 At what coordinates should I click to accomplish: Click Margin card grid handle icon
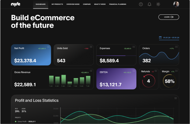pyautogui.click(x=177, y=71)
